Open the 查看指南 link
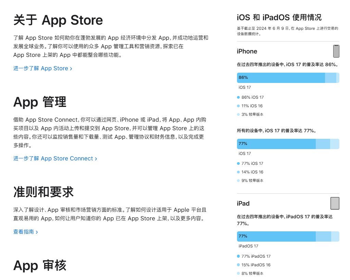This screenshot has width=350, height=280. tap(25, 232)
